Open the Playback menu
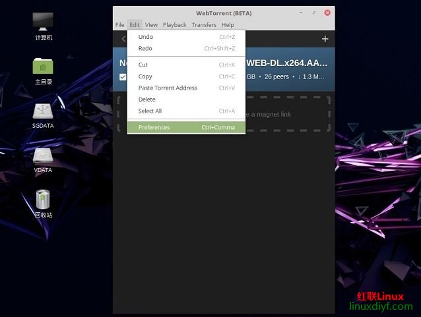This screenshot has height=317, width=421. [x=174, y=25]
